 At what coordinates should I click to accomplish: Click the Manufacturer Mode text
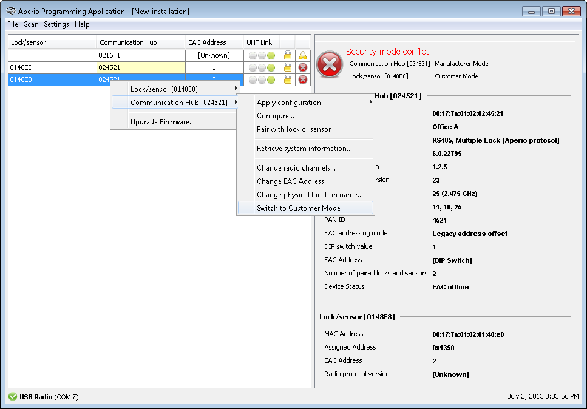(x=461, y=64)
